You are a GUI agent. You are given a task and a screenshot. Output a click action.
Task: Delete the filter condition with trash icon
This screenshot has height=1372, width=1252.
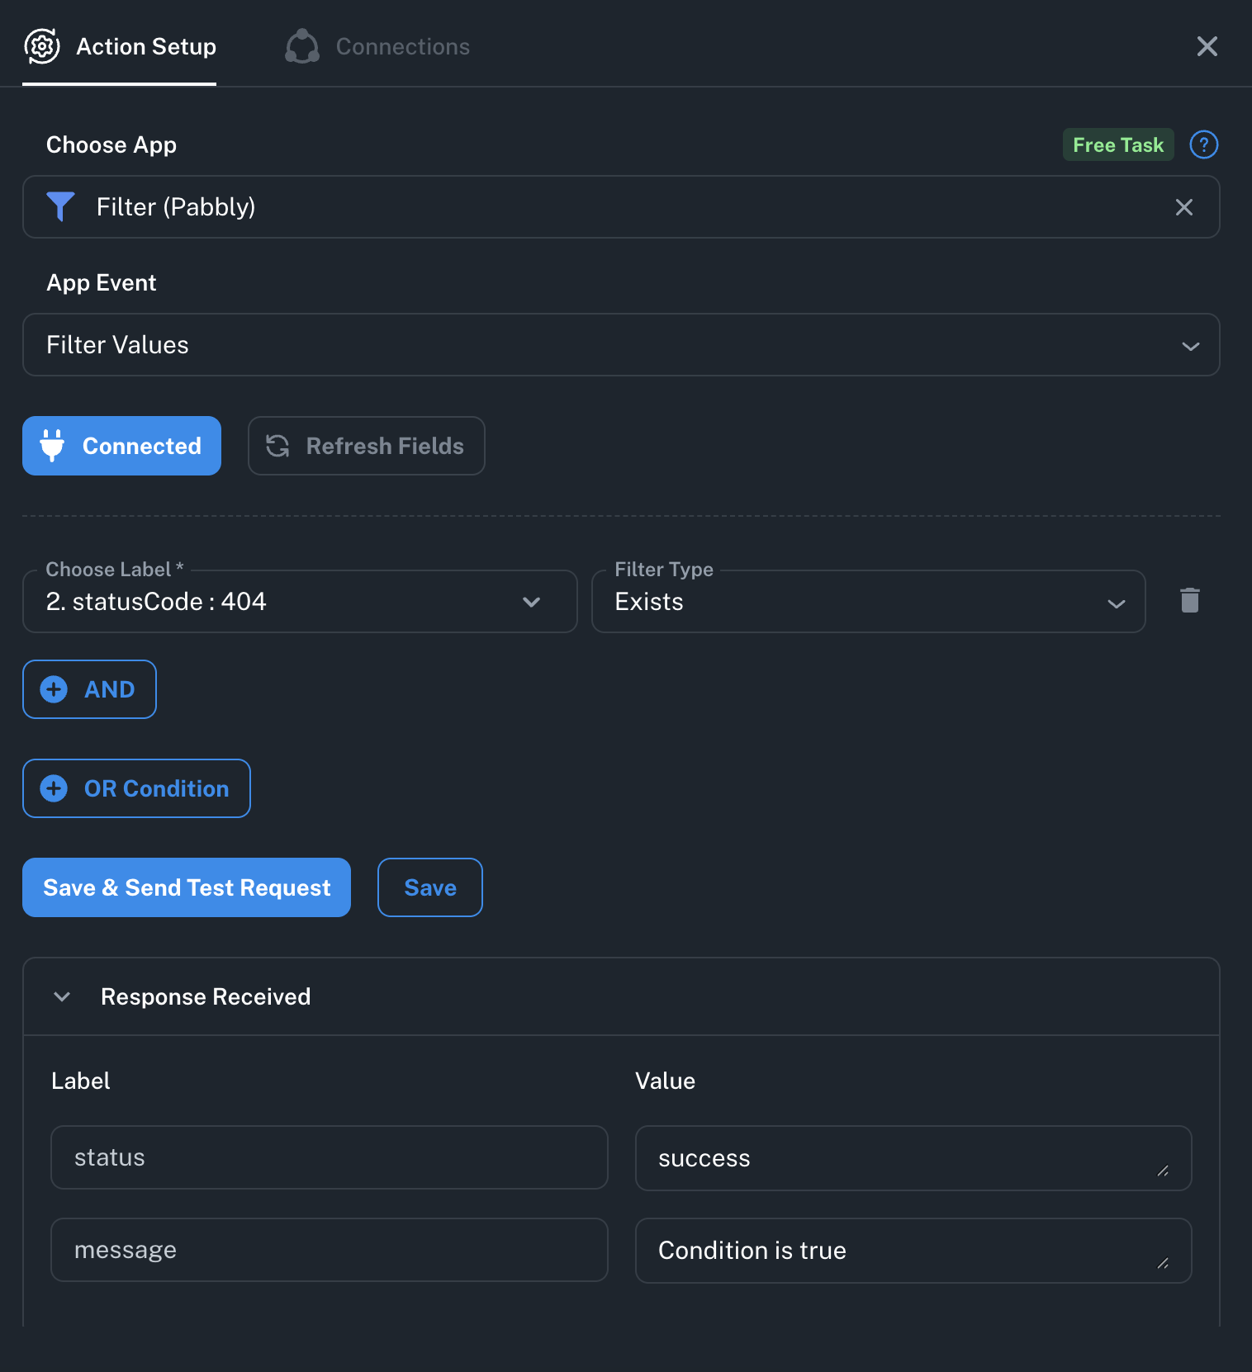1189,601
